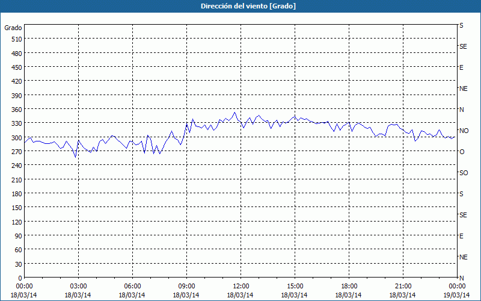Image resolution: width=481 pixels, height=301 pixels.
Task: Click the 'S' compass label at 180 level
Action: point(461,194)
